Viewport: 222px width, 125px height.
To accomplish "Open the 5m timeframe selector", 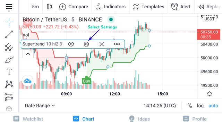I will [x=35, y=7].
